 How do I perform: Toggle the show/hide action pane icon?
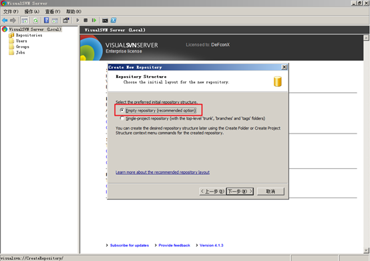[55, 21]
